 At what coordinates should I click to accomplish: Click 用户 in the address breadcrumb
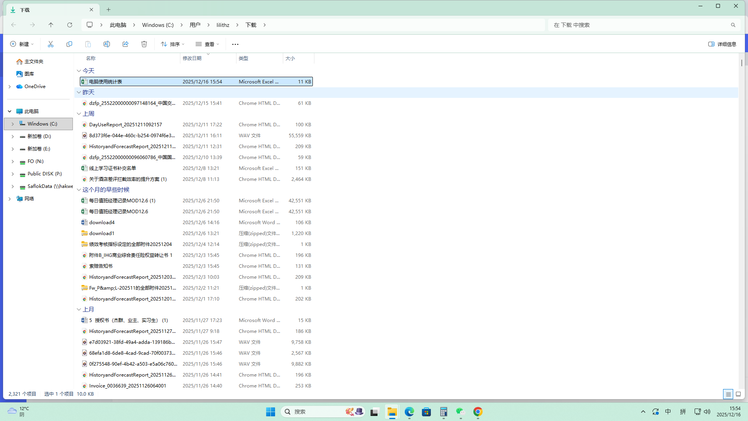[x=195, y=25]
